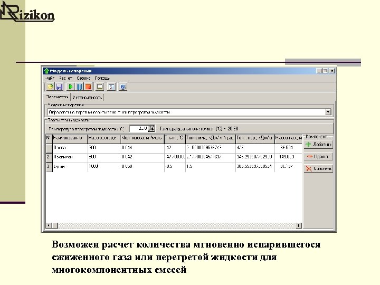
Task: Click the Save floppy disk icon
Action: pos(59,87)
